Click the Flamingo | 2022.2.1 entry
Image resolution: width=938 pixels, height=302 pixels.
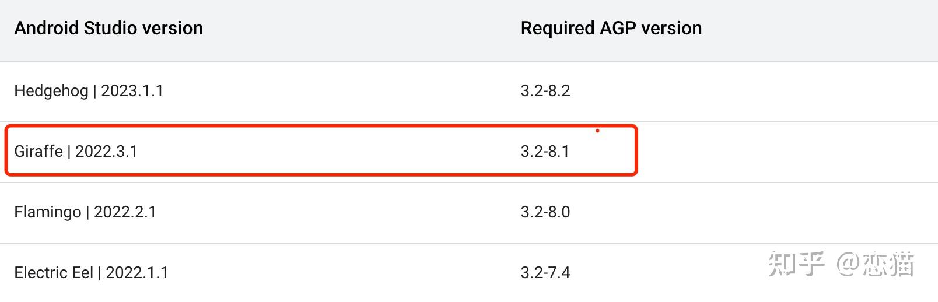[x=85, y=212]
